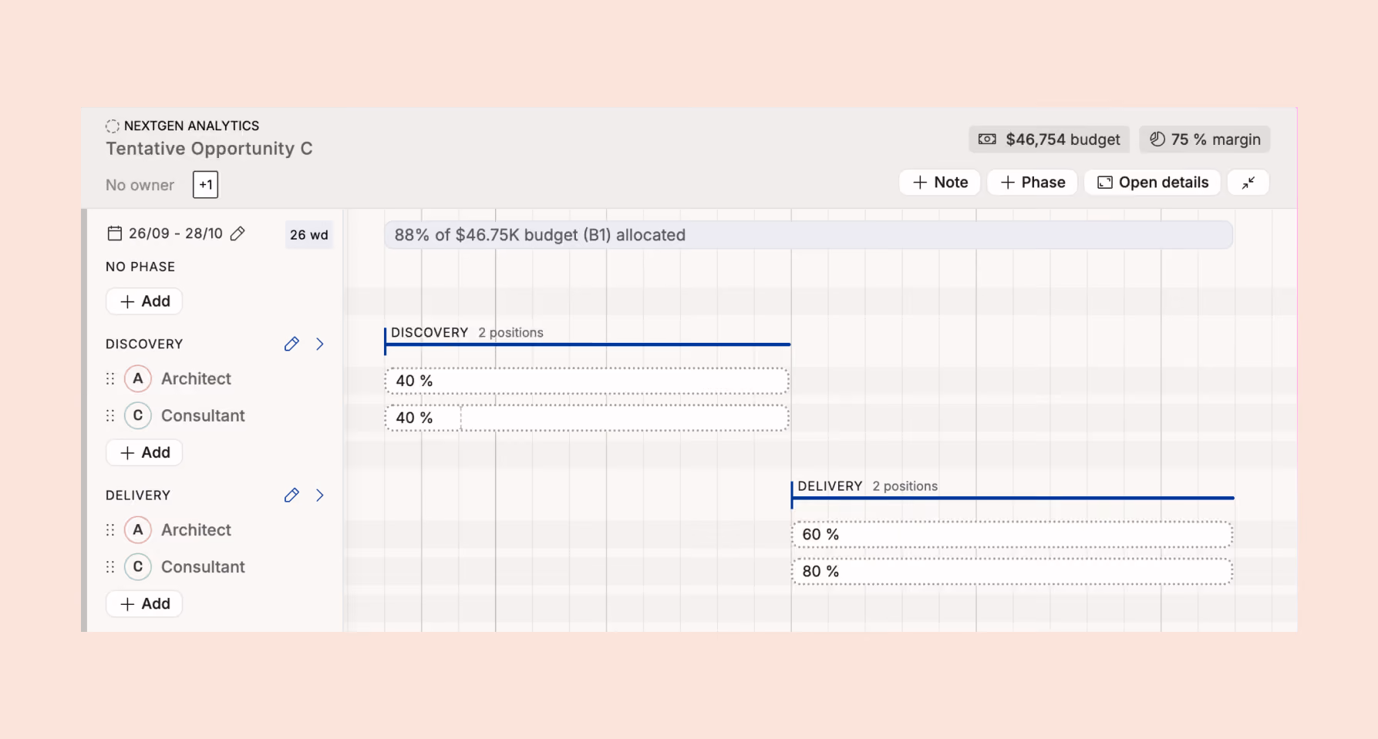Add a Note to the project

click(x=940, y=183)
